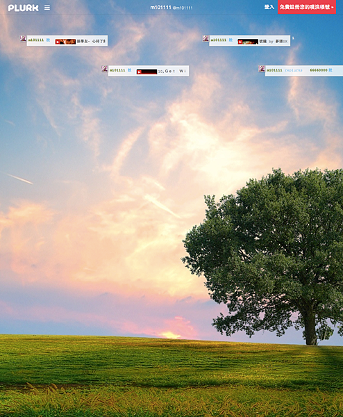
Task: Click m101111 username in '10.Get Wi' post
Action: tap(117, 70)
